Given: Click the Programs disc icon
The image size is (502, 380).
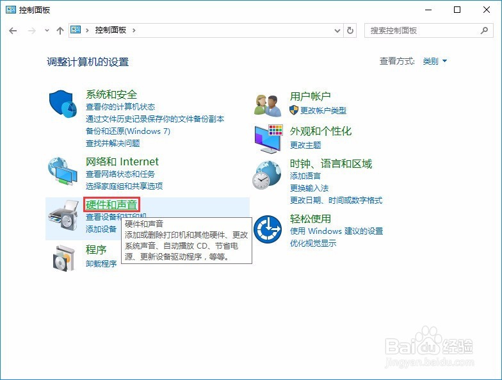Looking at the screenshot, I should point(63,258).
